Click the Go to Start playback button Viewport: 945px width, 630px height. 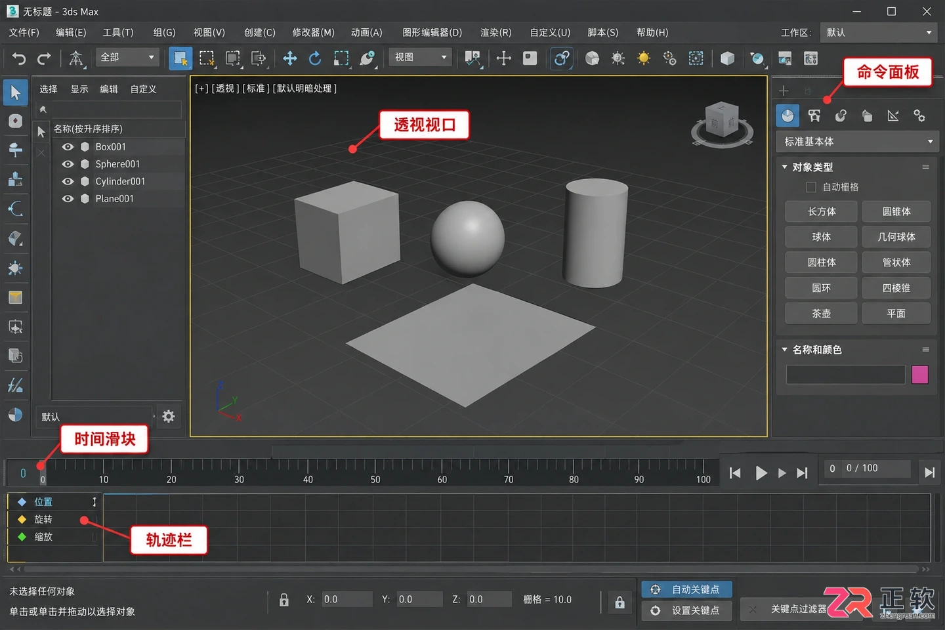tap(735, 472)
